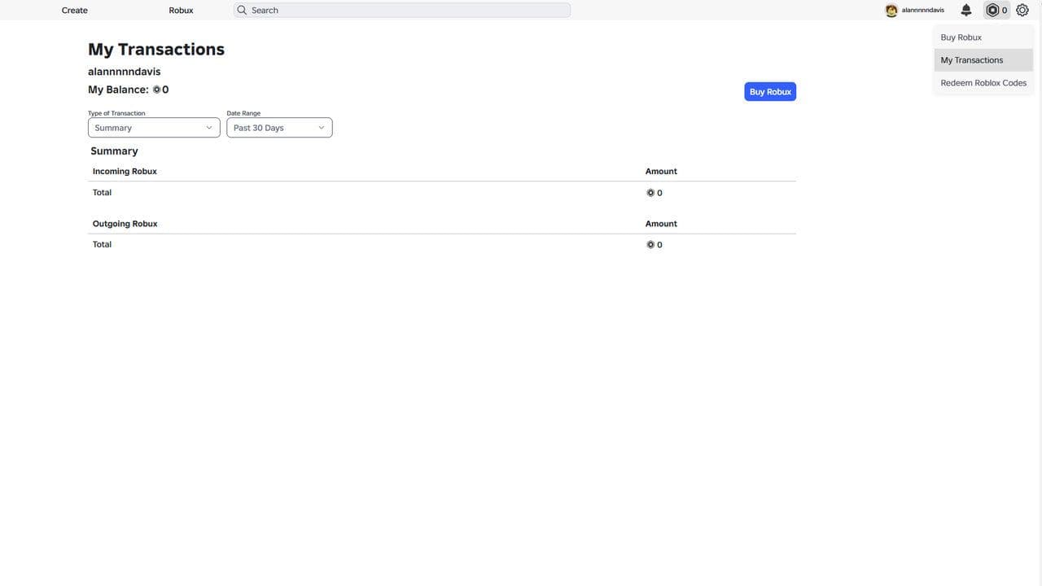Click the Robux balance count in navbar
This screenshot has height=586, width=1042.
pyautogui.click(x=1005, y=11)
